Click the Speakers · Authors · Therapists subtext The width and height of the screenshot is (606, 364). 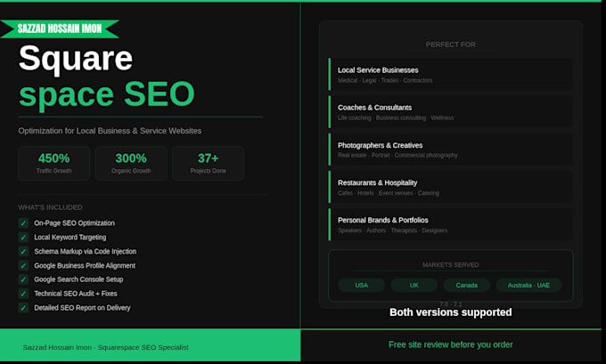click(x=392, y=231)
